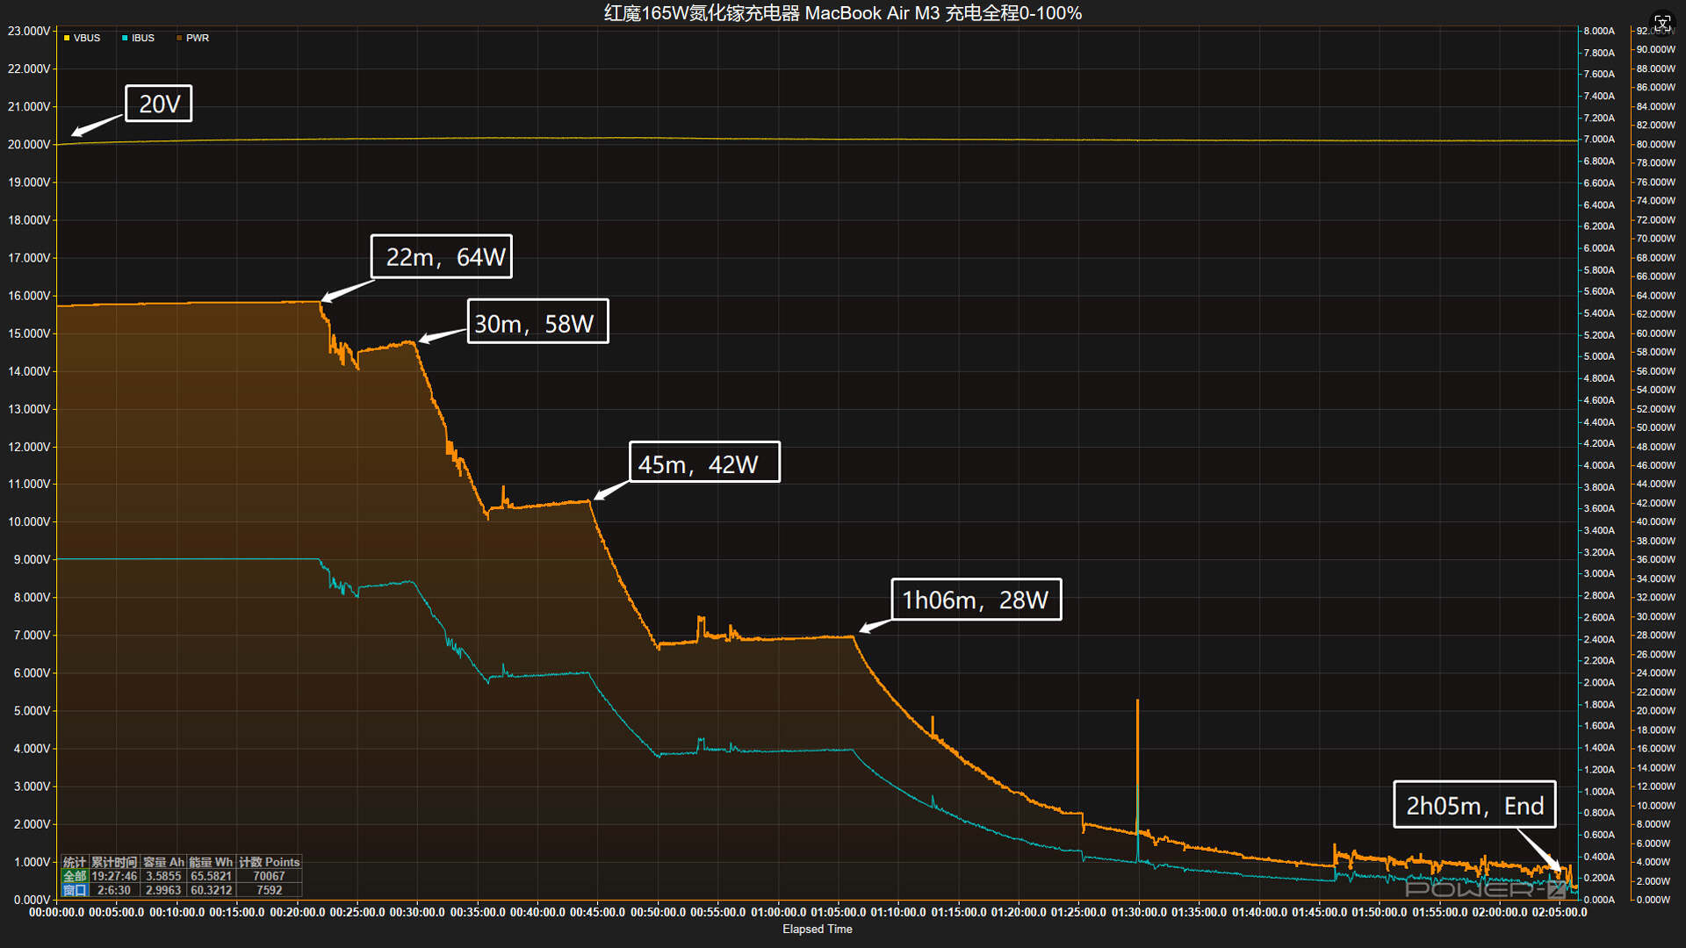Click the 23.000V voltage axis label
Image resolution: width=1686 pixels, height=948 pixels.
click(29, 31)
